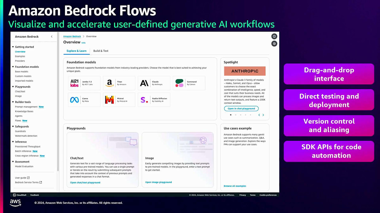Collapse the Builder tools section
Viewport: 380px width, 213px height.
(13, 102)
